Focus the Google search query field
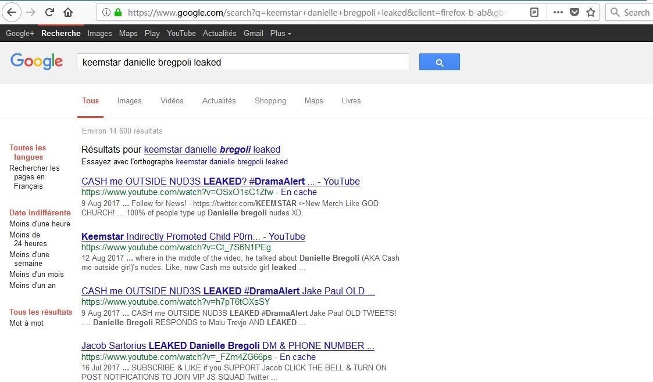653x382 pixels. click(x=243, y=62)
